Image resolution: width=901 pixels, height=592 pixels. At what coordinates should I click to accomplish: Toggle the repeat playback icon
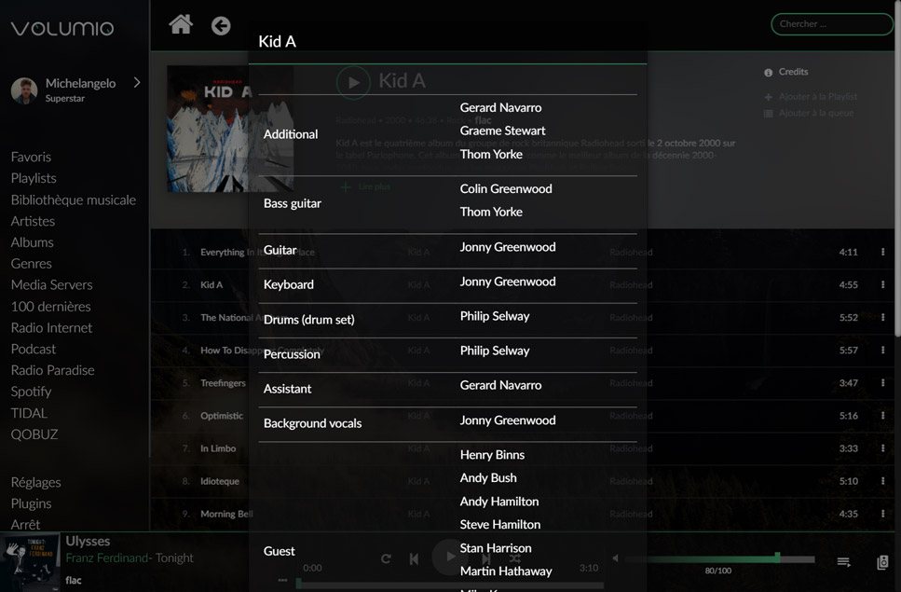pos(386,558)
